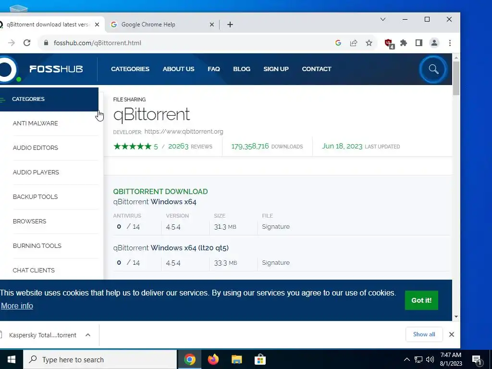Open the More info cookie link
This screenshot has height=369, width=492.
(x=17, y=306)
